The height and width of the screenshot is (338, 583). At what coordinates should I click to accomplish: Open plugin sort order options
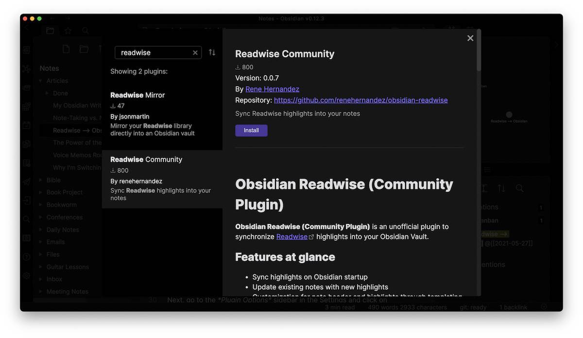(212, 52)
